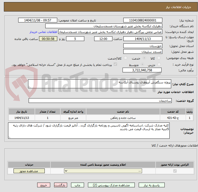Click the service name ساخت جاده و راه‌آهن cell
This screenshot has height=192, width=198.
123,118
